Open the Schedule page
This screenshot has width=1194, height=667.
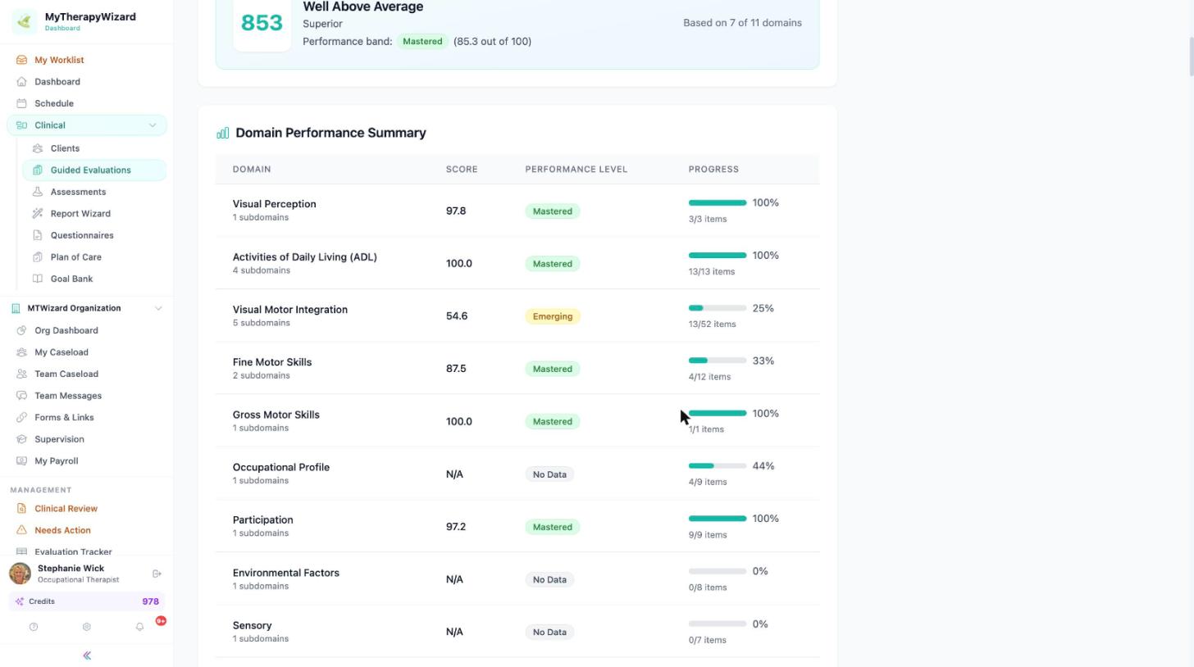click(x=54, y=103)
